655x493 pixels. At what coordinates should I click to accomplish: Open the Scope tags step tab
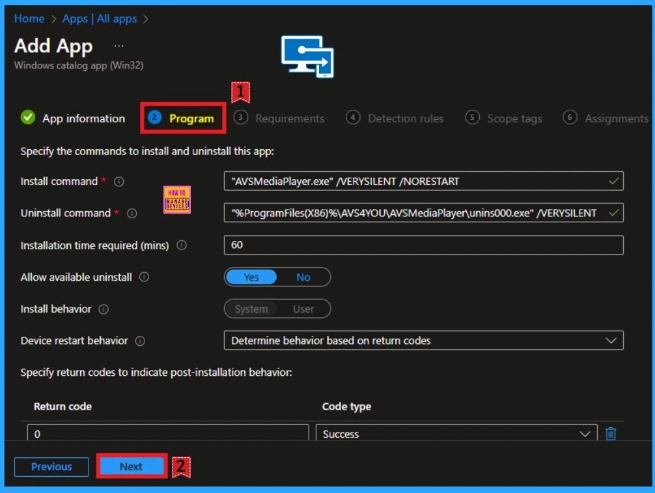[x=504, y=119]
